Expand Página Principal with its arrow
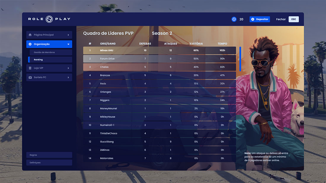The width and height of the screenshot is (326, 183). (x=68, y=35)
